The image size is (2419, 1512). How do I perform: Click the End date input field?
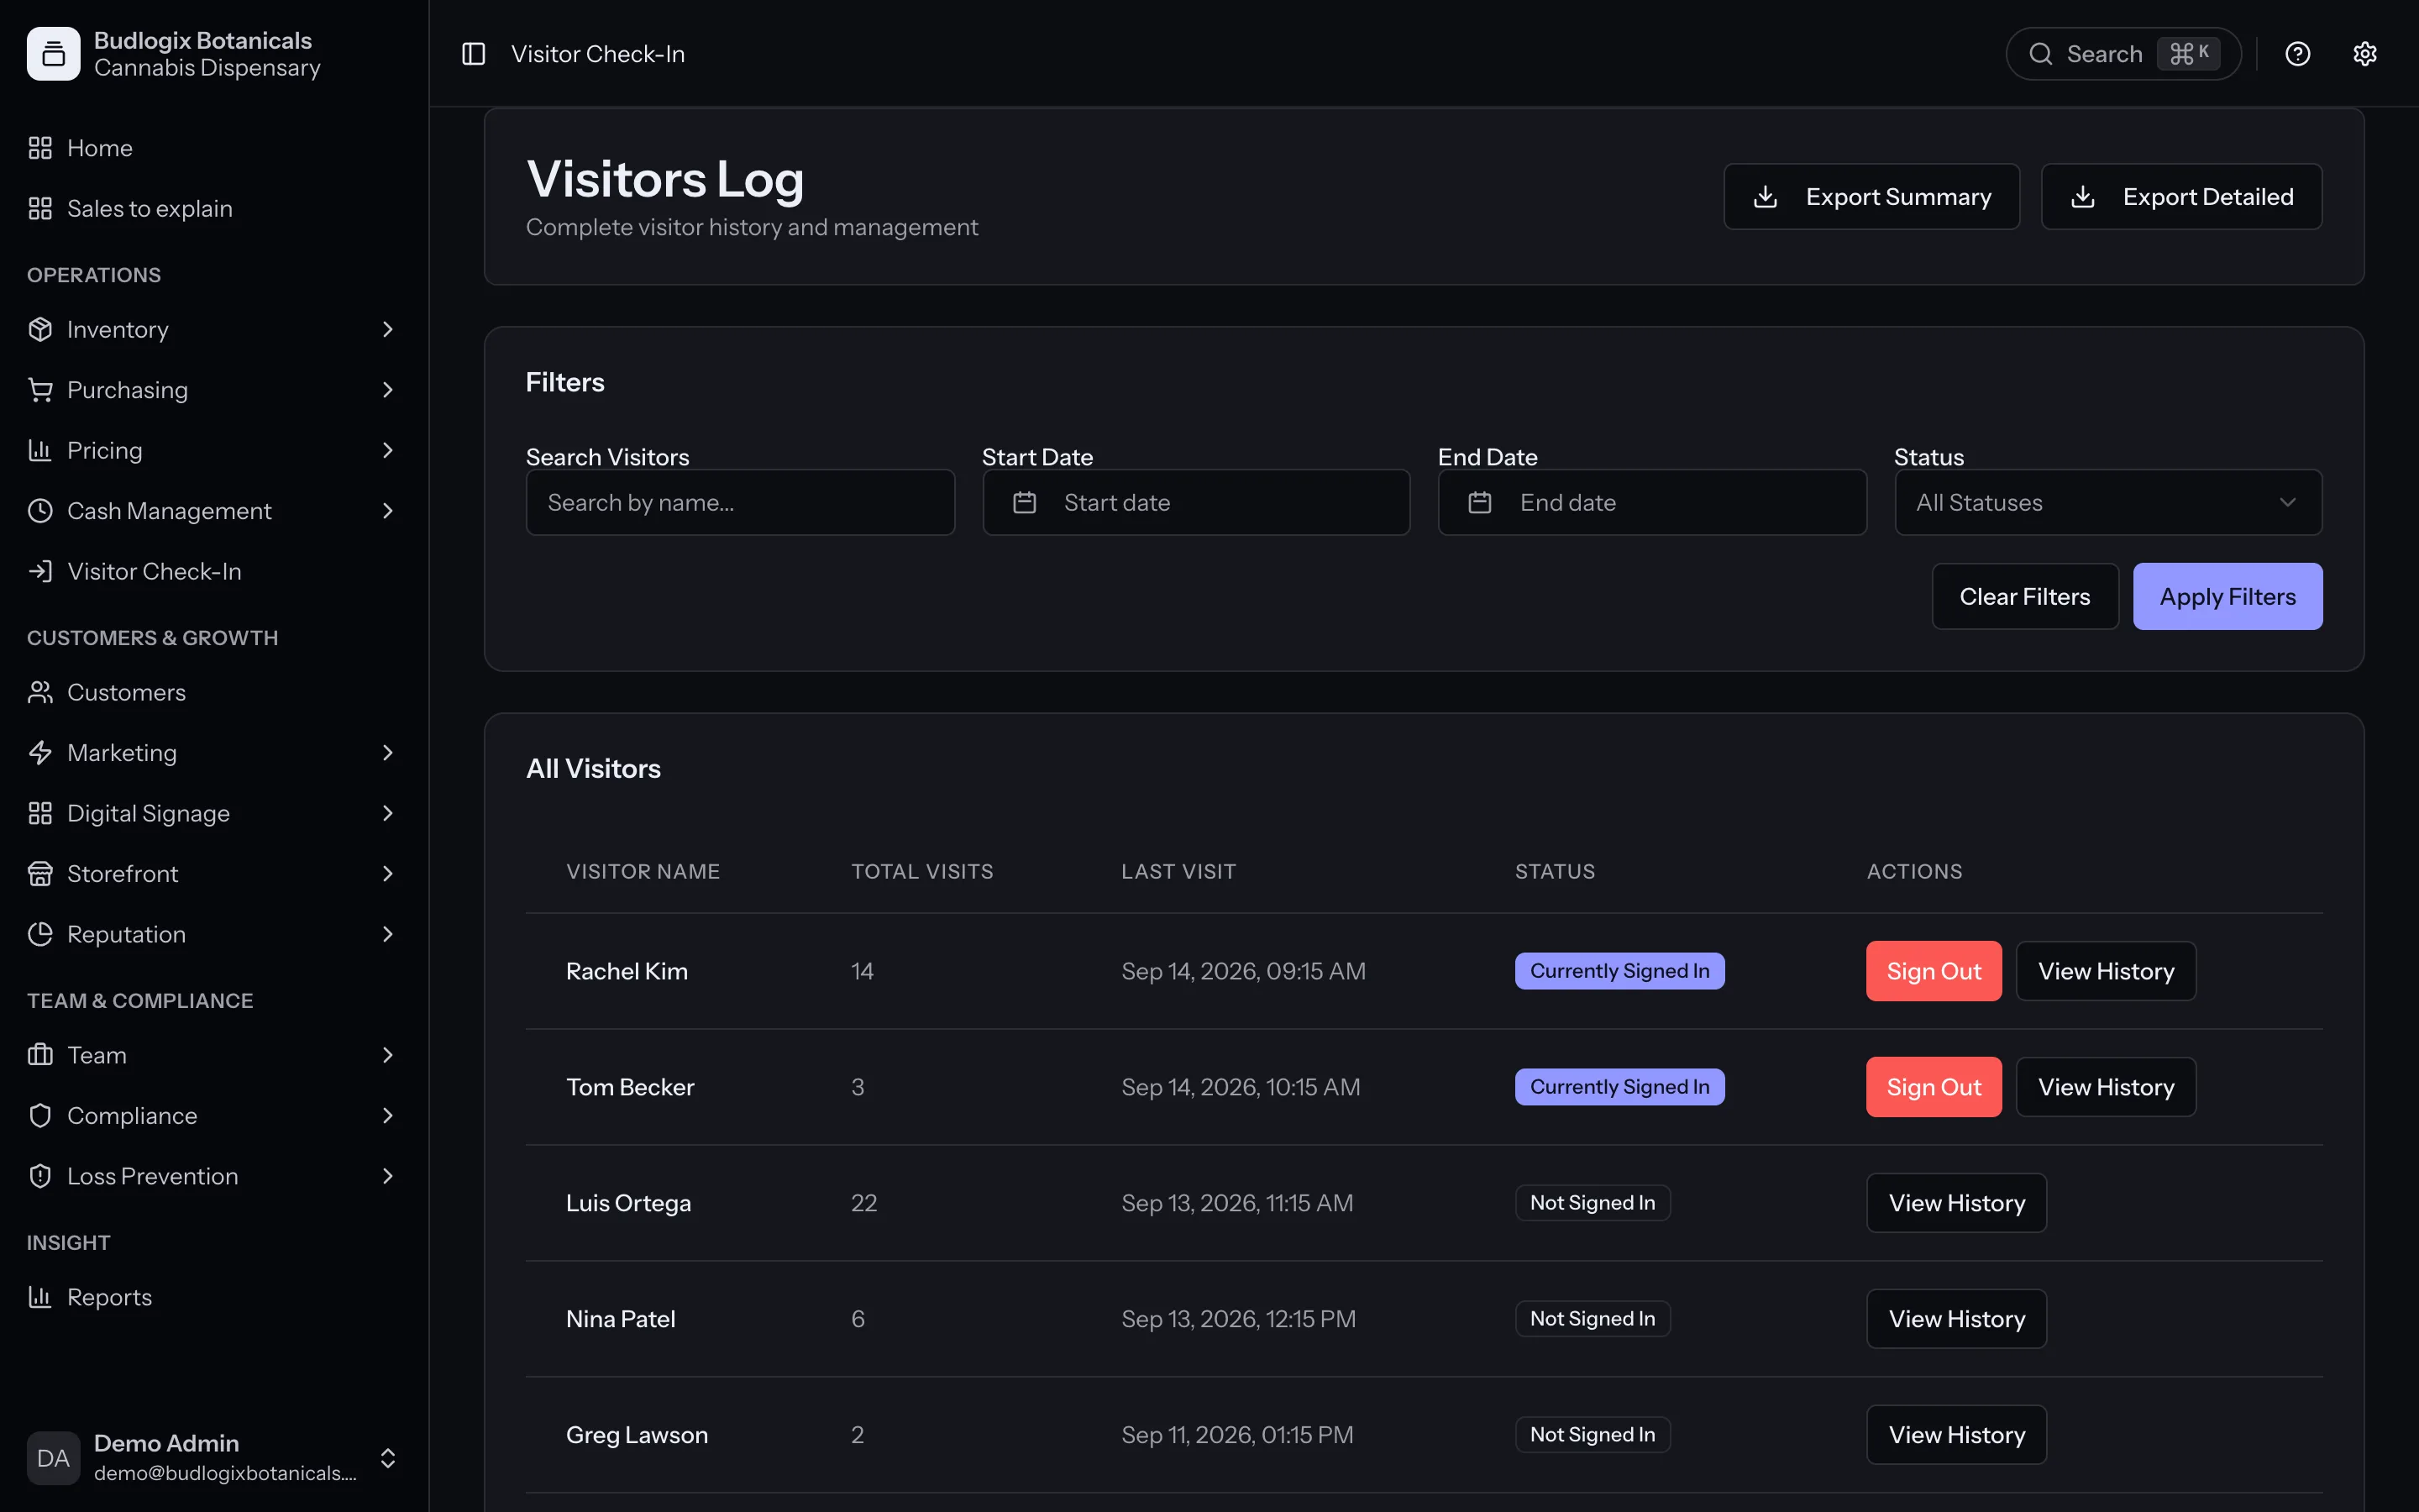coord(1651,502)
